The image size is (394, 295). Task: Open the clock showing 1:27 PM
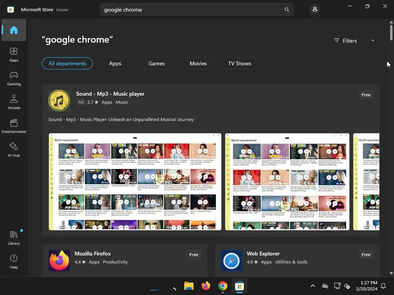point(367,286)
